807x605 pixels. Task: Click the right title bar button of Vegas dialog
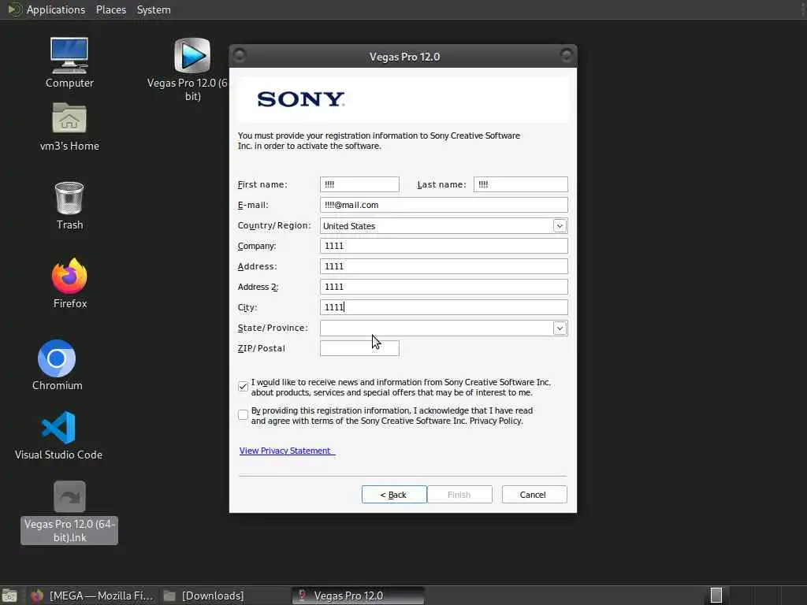click(x=566, y=55)
